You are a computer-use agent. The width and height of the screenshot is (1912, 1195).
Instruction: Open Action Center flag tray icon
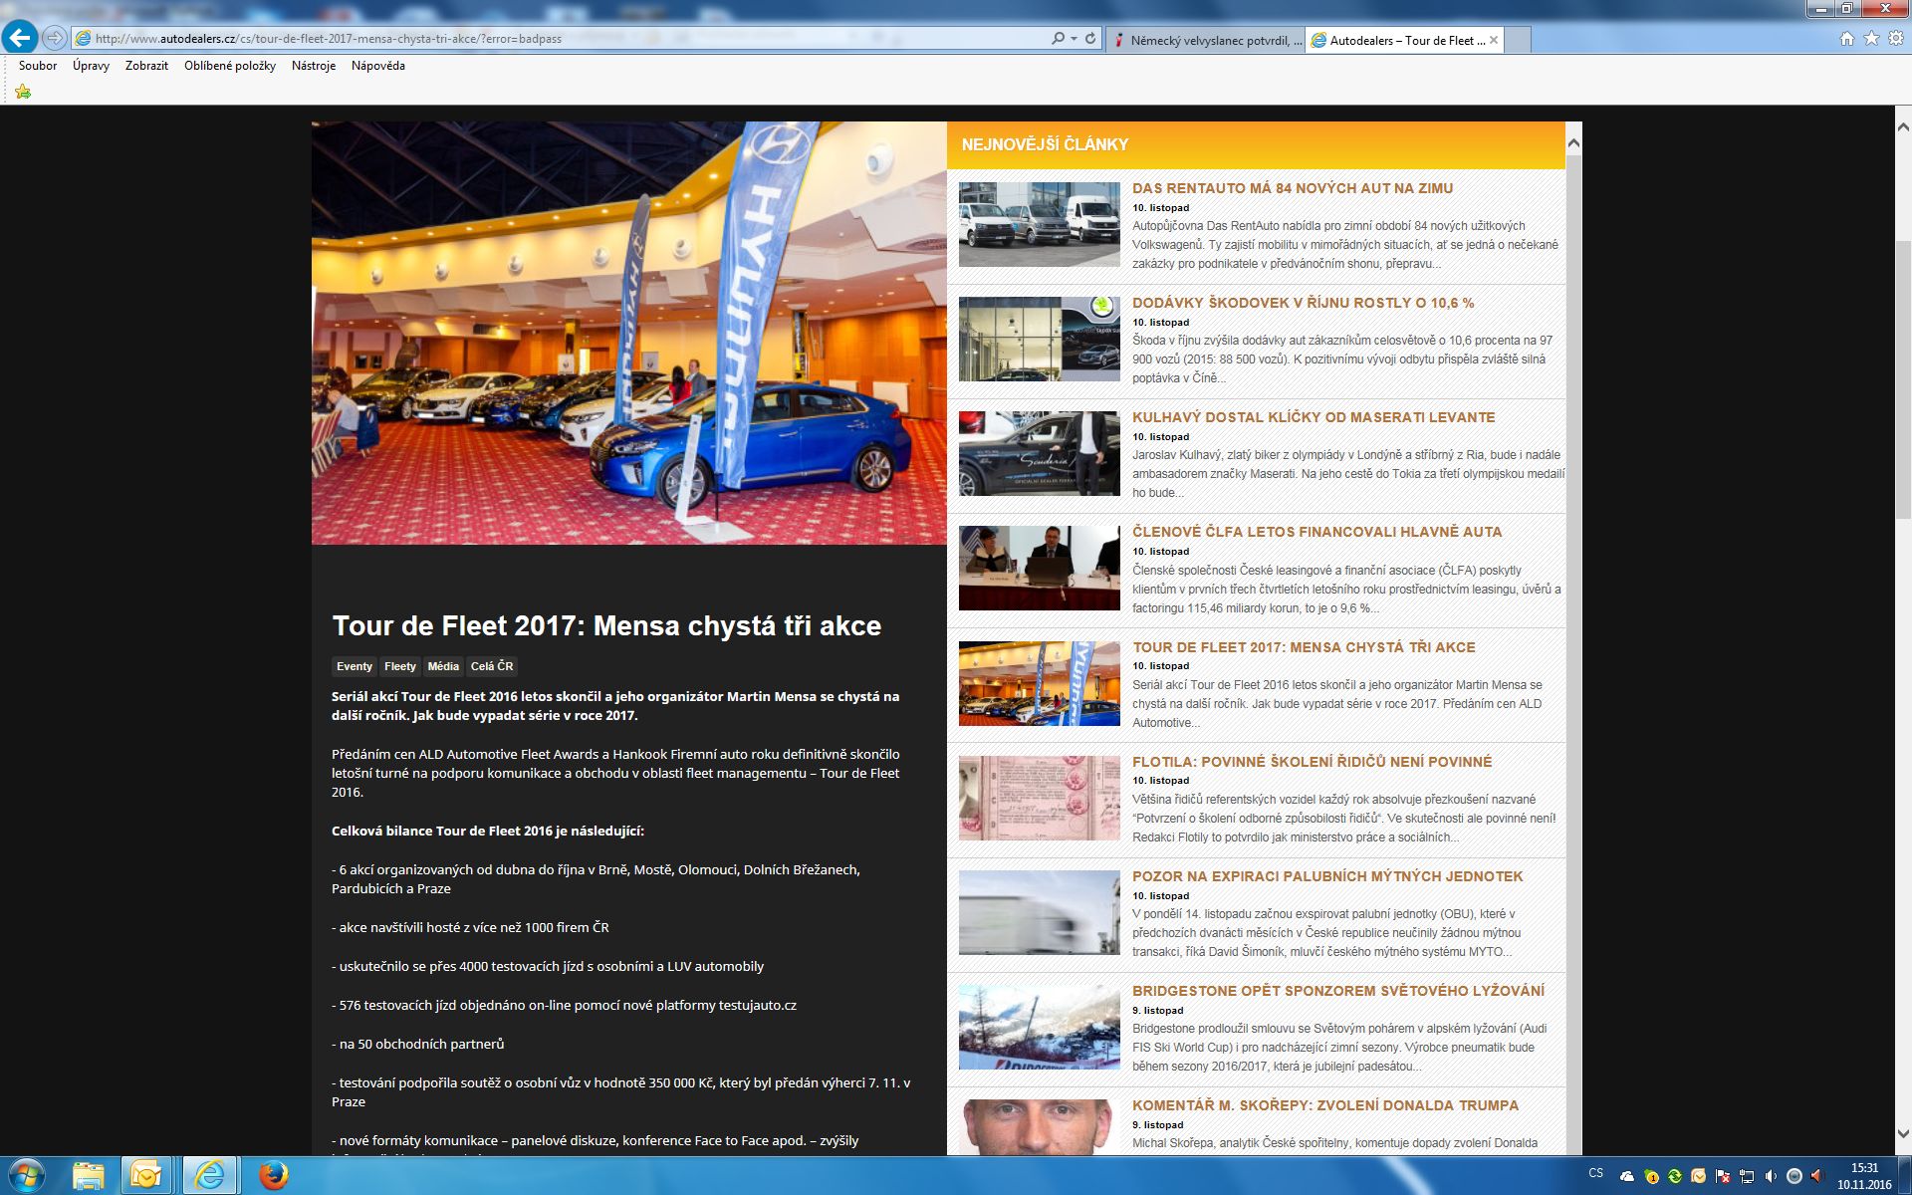1723,1176
